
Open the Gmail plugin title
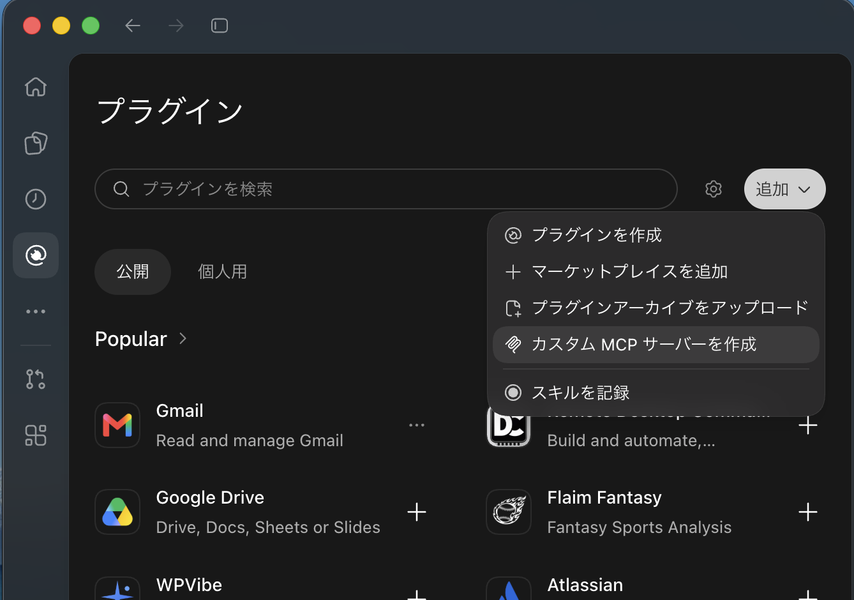pyautogui.click(x=180, y=410)
